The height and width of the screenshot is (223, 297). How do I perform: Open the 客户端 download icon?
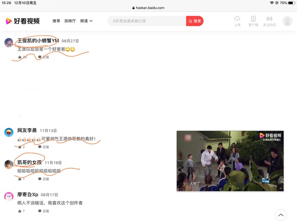click(253, 21)
